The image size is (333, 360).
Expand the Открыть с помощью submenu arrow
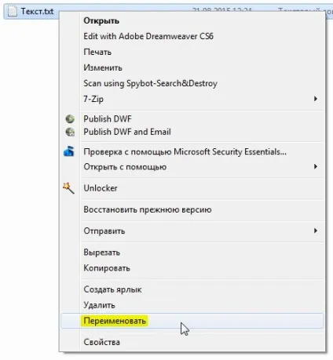pyautogui.click(x=316, y=166)
